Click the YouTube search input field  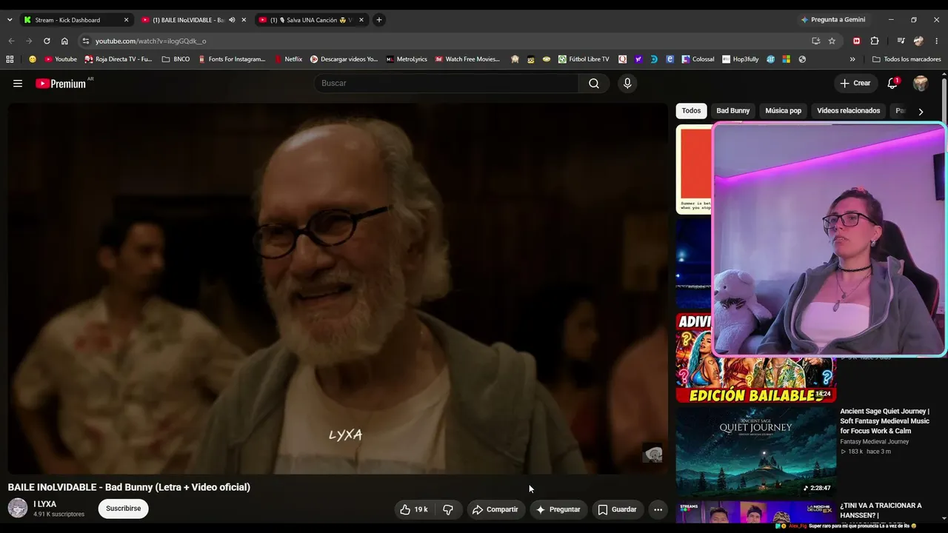pos(447,84)
